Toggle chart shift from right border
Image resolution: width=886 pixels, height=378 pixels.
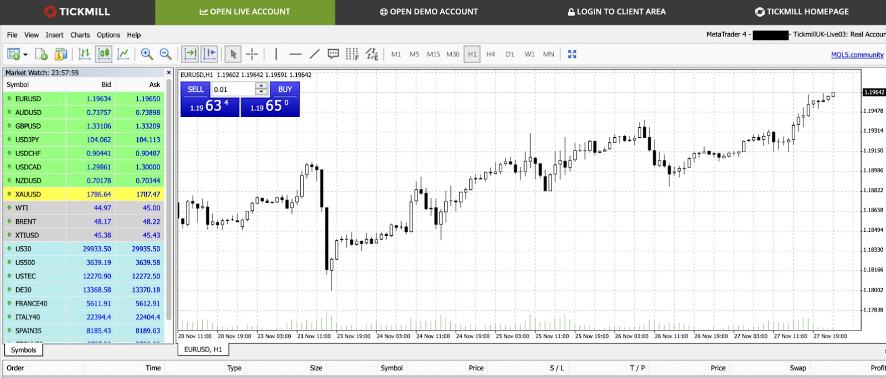pyautogui.click(x=209, y=54)
